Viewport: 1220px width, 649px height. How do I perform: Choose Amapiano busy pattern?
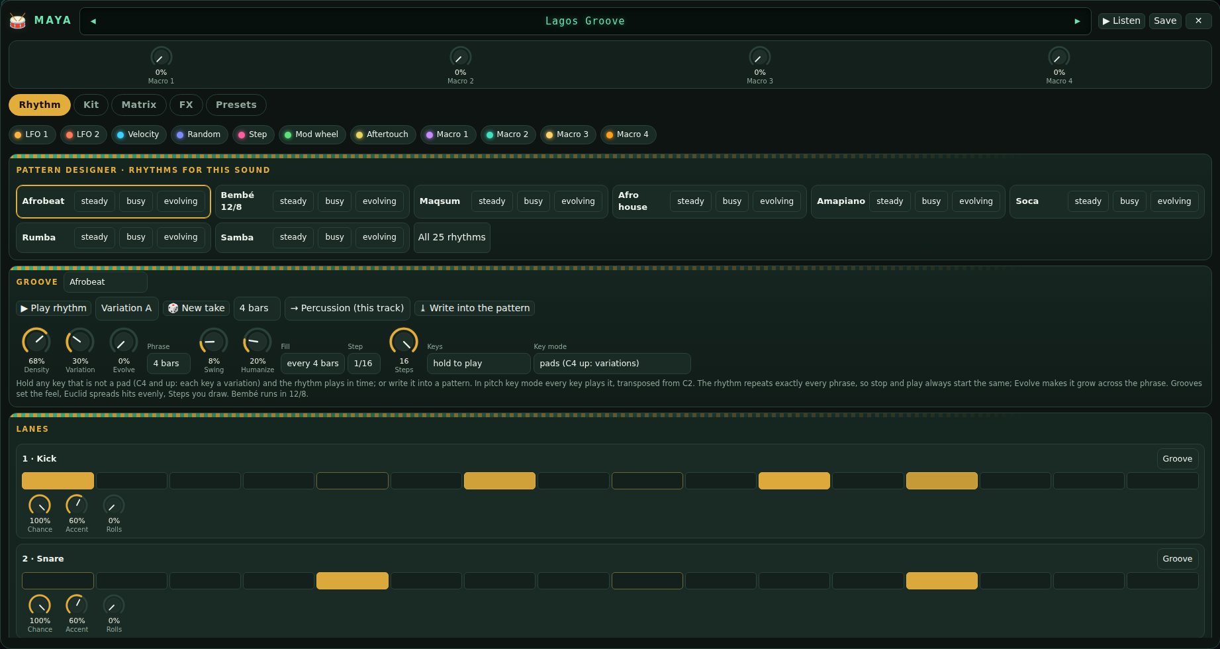[931, 201]
